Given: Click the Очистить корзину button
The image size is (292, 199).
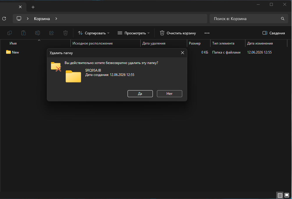Looking at the screenshot, I should 178,33.
